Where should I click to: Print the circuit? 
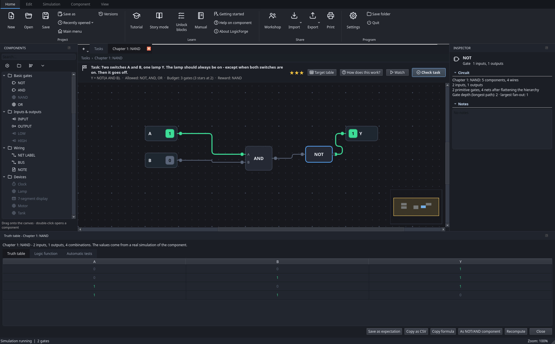(330, 20)
